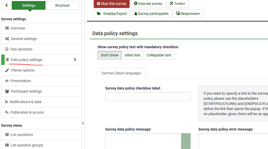
Task: Click the Theme options paintbrush icon
Action: click(x=7, y=70)
